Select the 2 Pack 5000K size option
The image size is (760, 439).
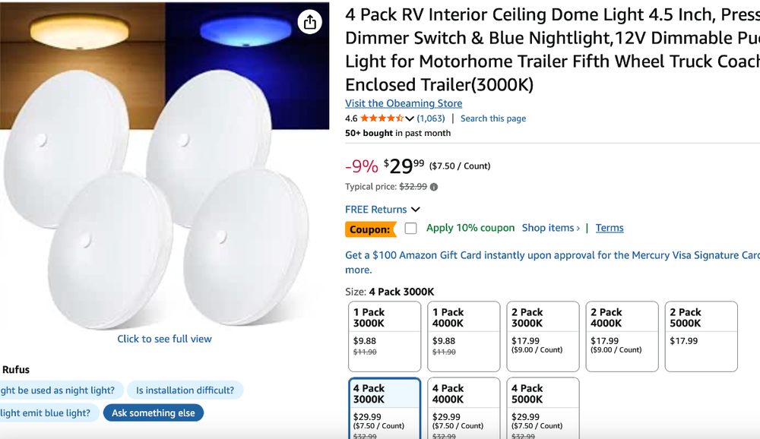point(701,336)
